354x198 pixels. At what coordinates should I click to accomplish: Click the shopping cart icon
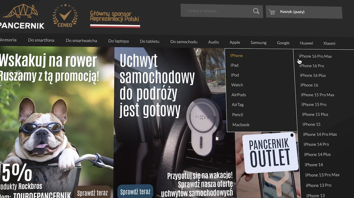click(x=272, y=12)
